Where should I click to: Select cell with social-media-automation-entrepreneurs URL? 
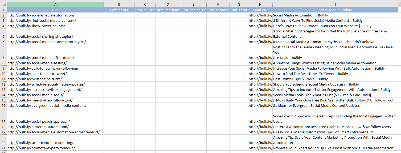click(x=55, y=132)
